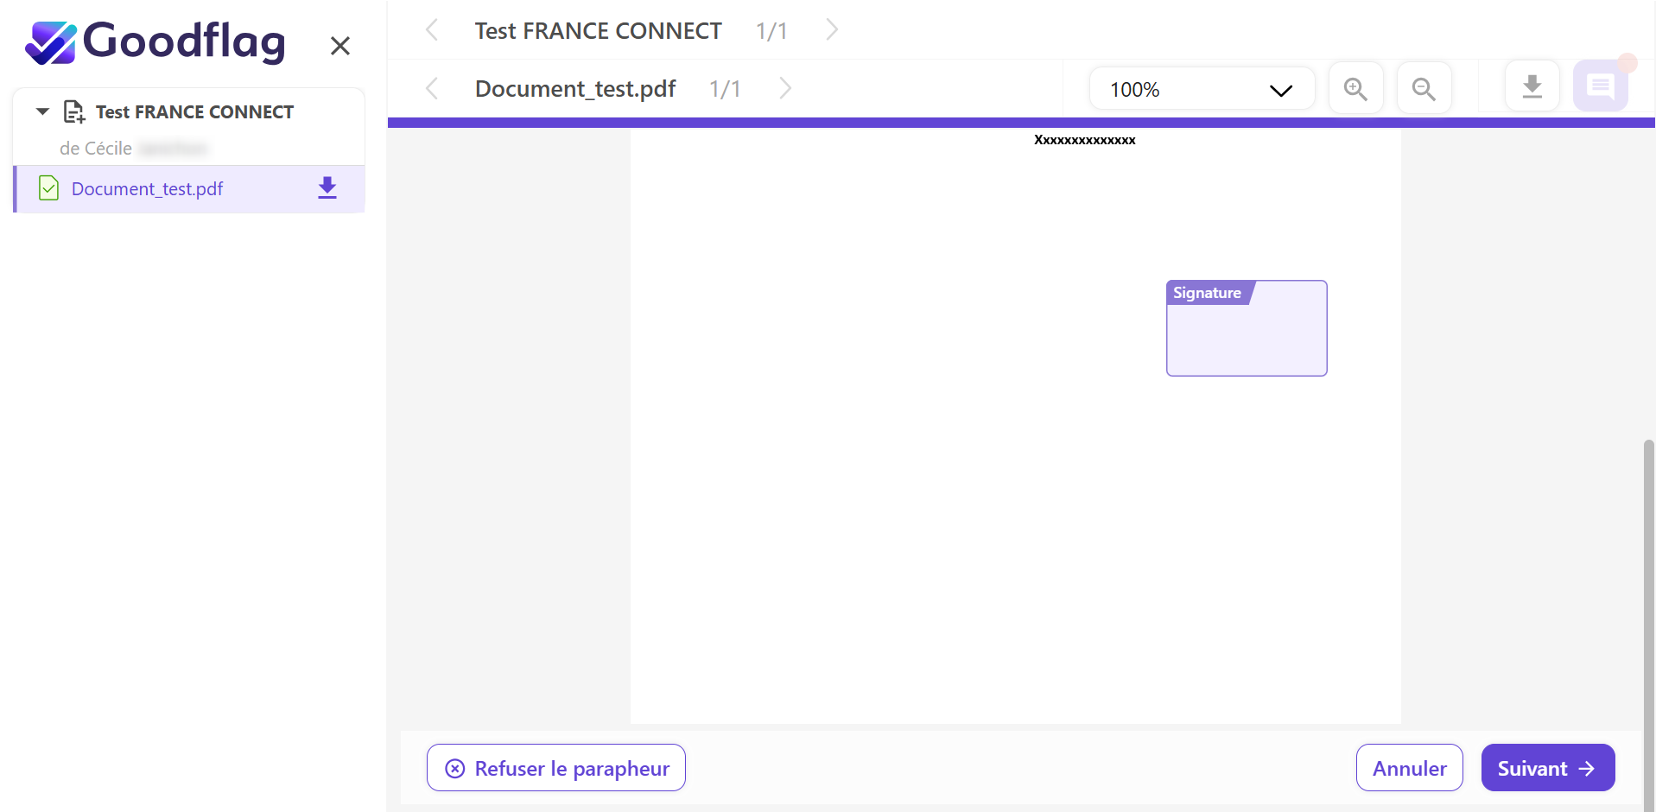Screen dimensions: 1656x812
Task: Click the Goodflag logo
Action: (x=155, y=42)
